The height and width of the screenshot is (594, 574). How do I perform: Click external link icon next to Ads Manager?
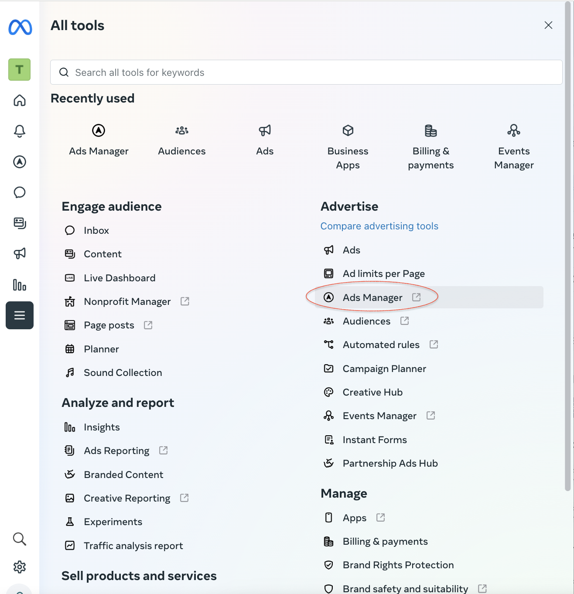[x=417, y=297]
